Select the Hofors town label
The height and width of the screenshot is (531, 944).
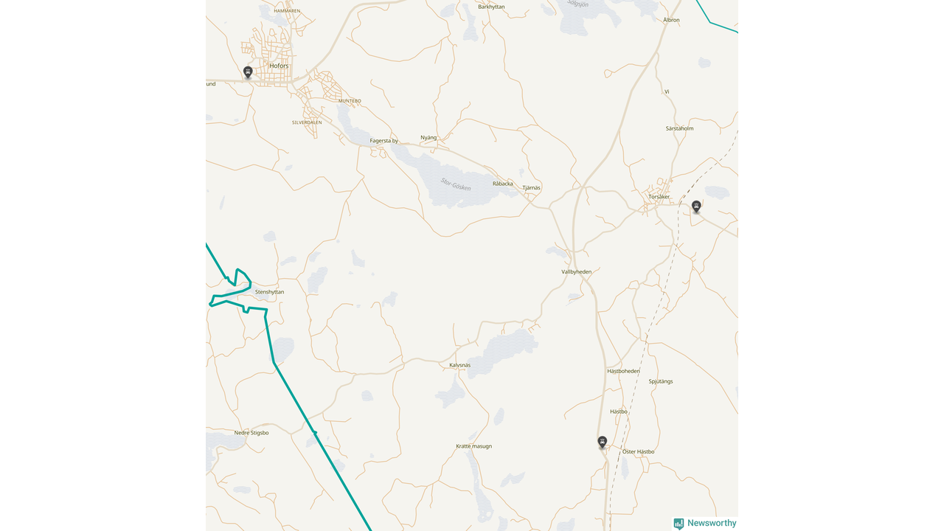[279, 66]
